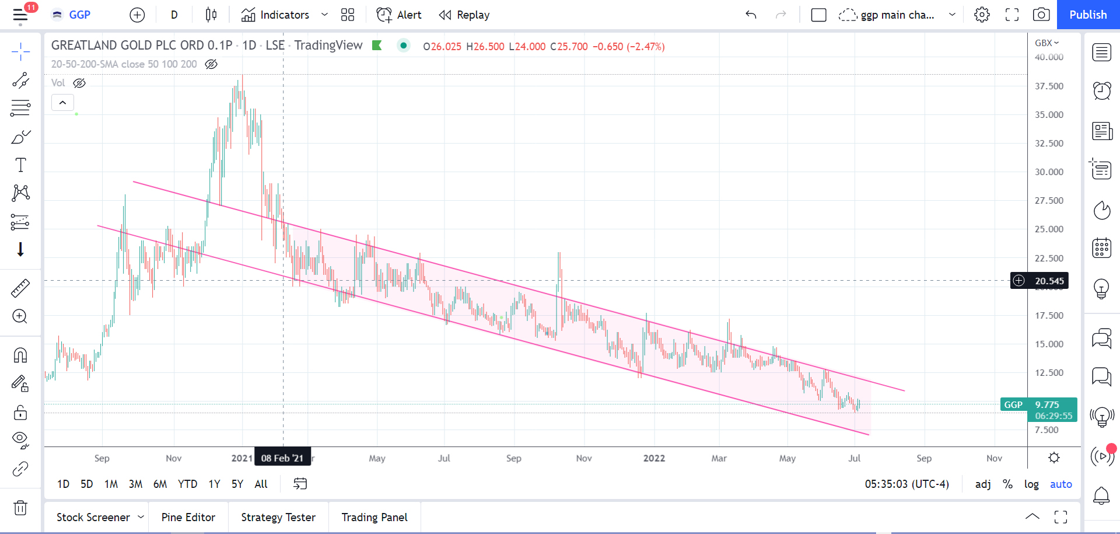The image size is (1120, 534).
Task: Toggle lock all drawing tools
Action: point(20,413)
